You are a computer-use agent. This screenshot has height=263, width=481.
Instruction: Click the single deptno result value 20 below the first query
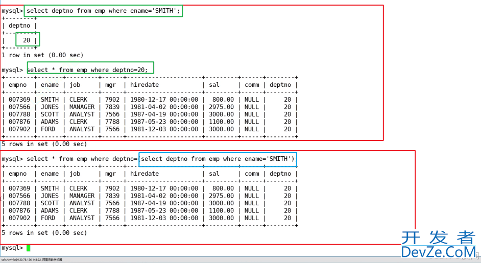pyautogui.click(x=27, y=40)
